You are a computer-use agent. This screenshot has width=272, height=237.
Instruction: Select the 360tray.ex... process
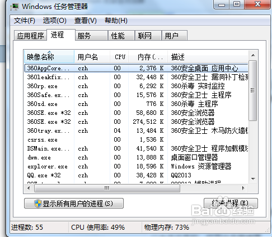[136, 130]
